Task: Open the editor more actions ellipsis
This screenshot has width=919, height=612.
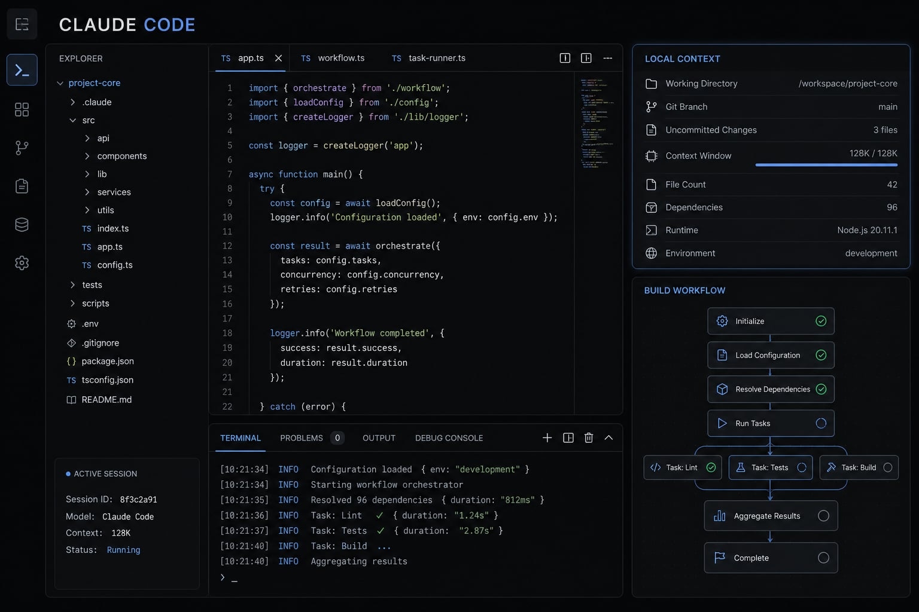Action: [608, 58]
